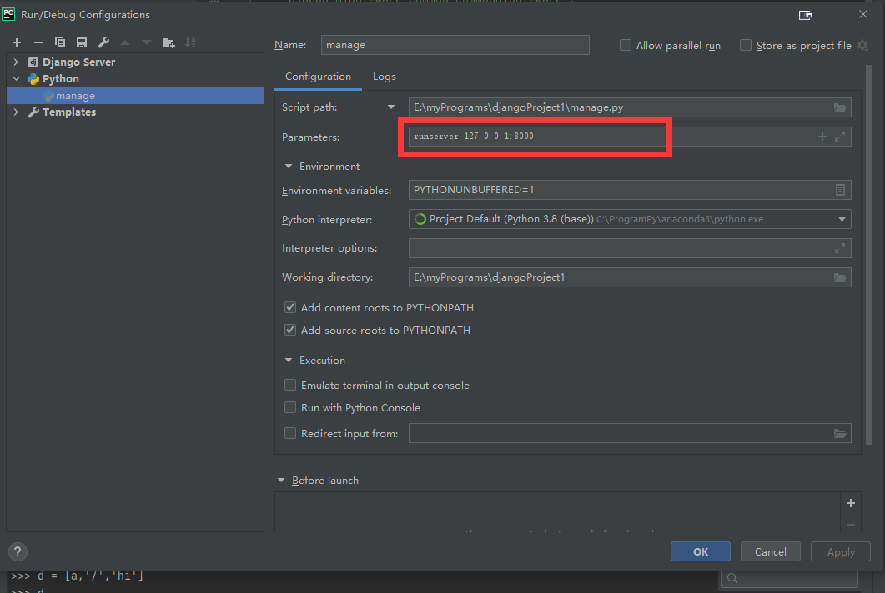885x593 pixels.
Task: Enable Allow parallel run
Action: click(626, 45)
